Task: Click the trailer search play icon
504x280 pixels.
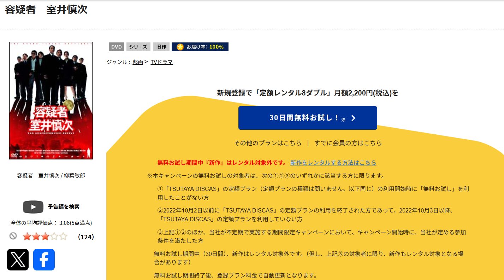Action: point(33,207)
